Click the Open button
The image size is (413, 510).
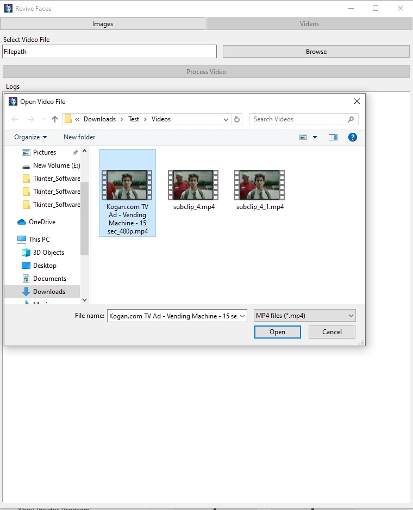click(277, 332)
